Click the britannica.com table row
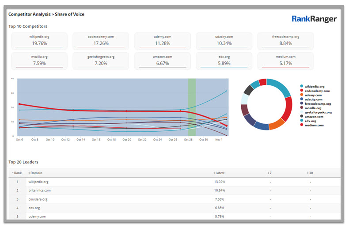Image resolution: width=349 pixels, height=225 pixels. (x=40, y=191)
